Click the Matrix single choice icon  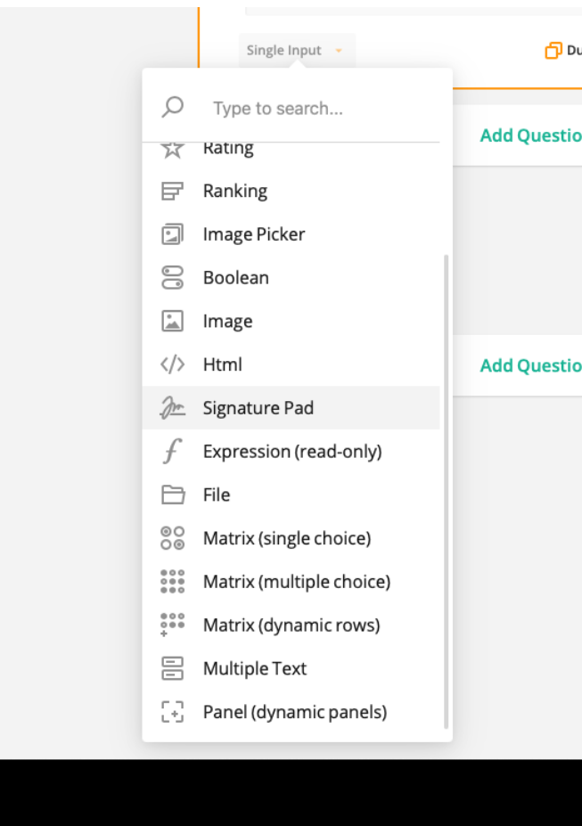172,538
